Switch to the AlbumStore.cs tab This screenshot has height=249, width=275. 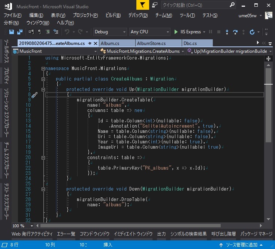click(158, 43)
